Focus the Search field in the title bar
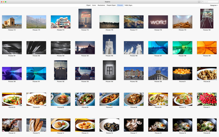This screenshot has width=219, height=137. [x=210, y=2]
